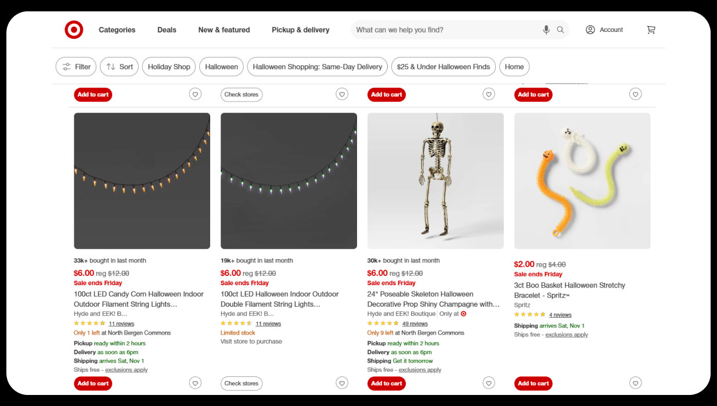Open the skeleton product thumbnail

click(435, 181)
